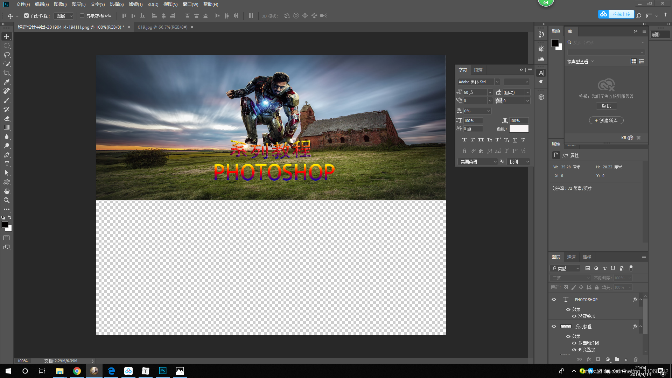
Task: Open the 图像(I) menu
Action: click(x=60, y=4)
